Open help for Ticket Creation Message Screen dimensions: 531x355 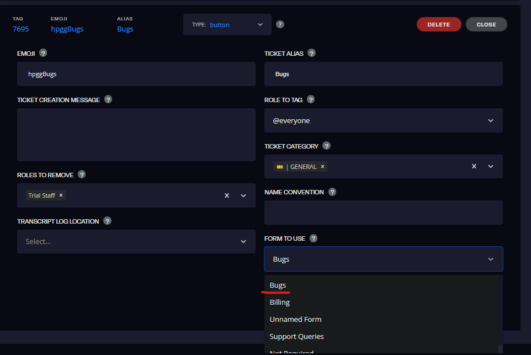(x=108, y=99)
